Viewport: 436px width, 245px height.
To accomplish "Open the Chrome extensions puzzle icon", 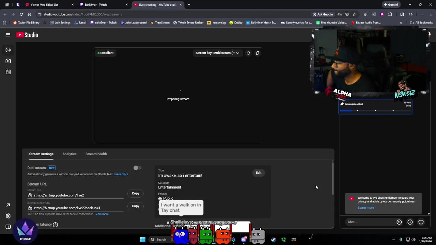I will click(390, 14).
